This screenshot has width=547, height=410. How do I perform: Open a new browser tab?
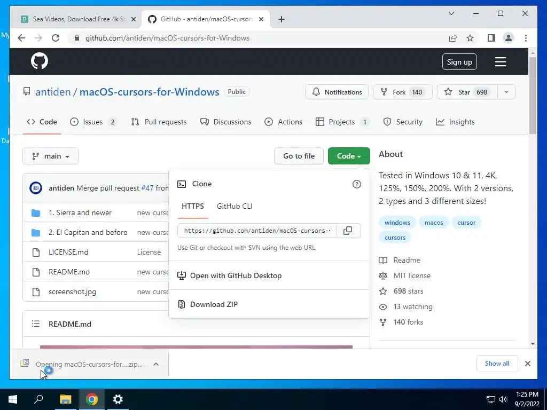click(282, 19)
